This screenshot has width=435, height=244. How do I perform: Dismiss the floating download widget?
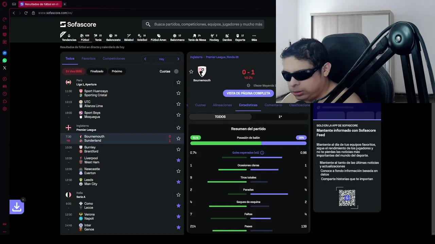pyautogui.click(x=23, y=200)
